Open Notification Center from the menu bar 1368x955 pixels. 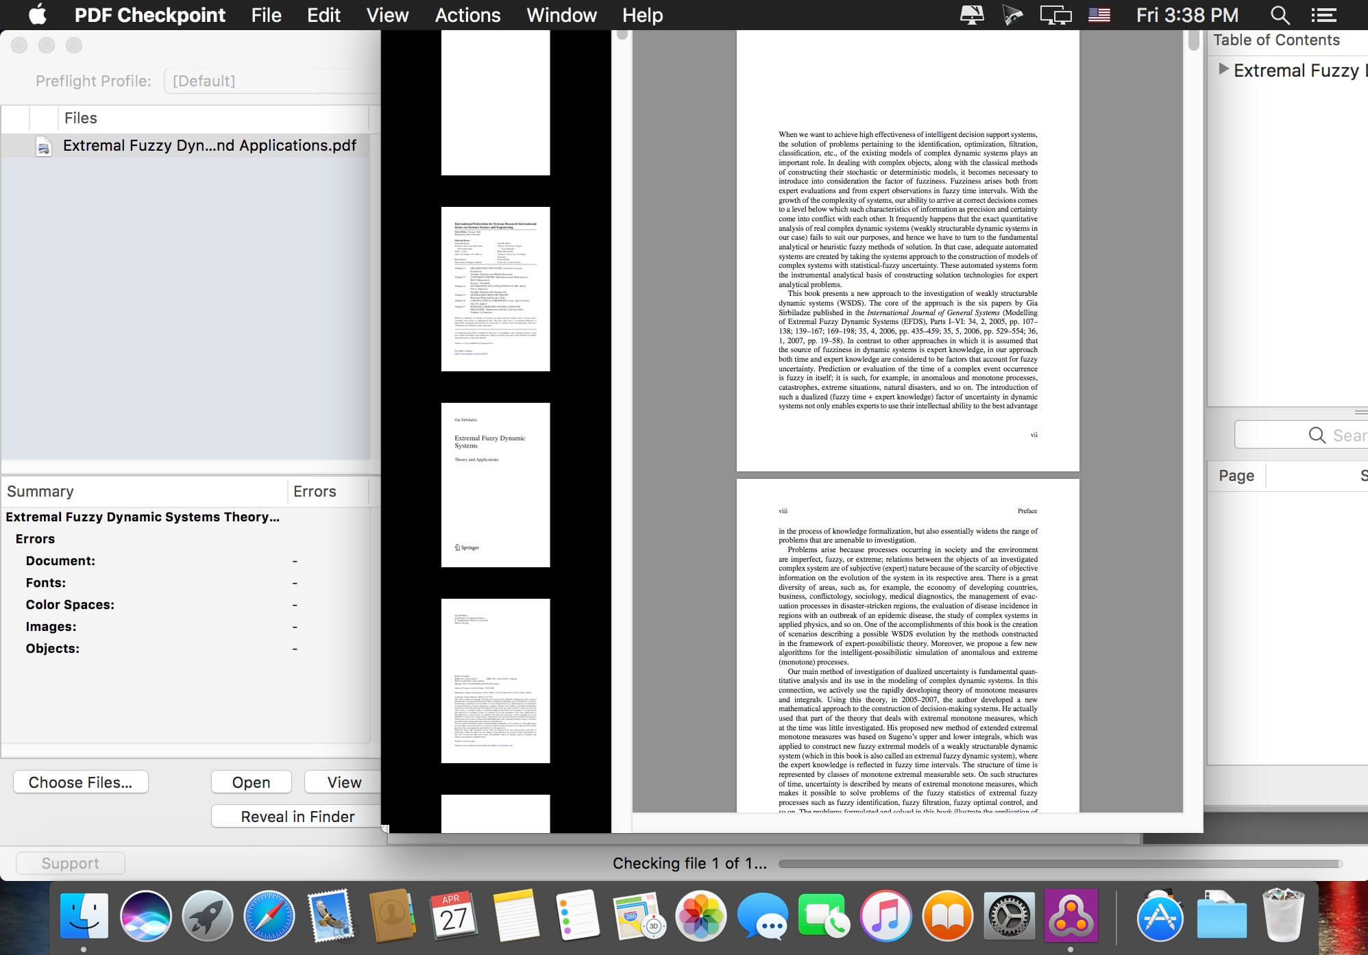(x=1323, y=14)
